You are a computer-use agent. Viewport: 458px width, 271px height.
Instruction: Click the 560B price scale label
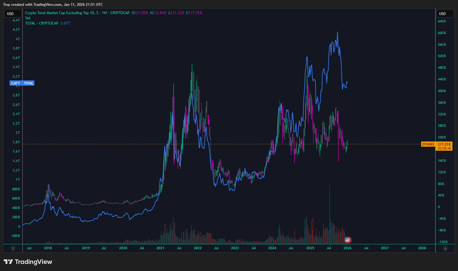coord(442,45)
